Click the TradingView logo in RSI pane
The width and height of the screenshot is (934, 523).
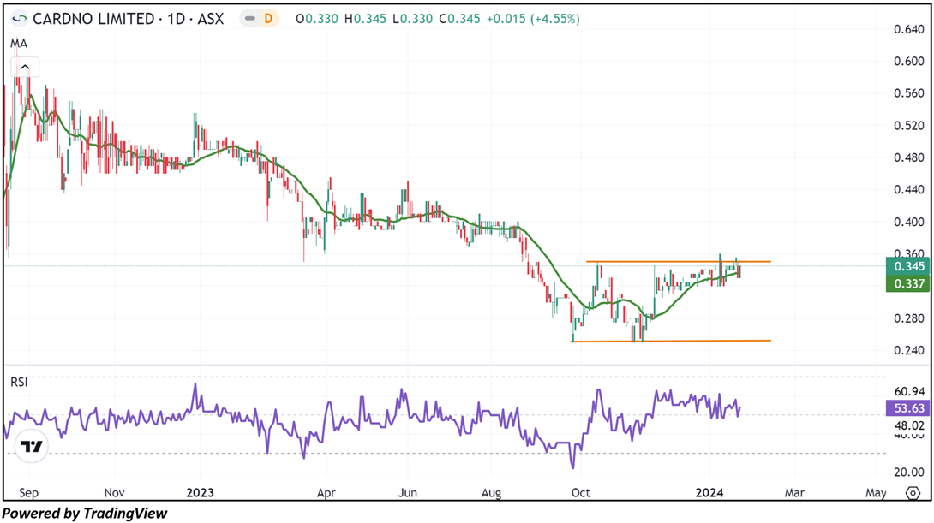[33, 447]
